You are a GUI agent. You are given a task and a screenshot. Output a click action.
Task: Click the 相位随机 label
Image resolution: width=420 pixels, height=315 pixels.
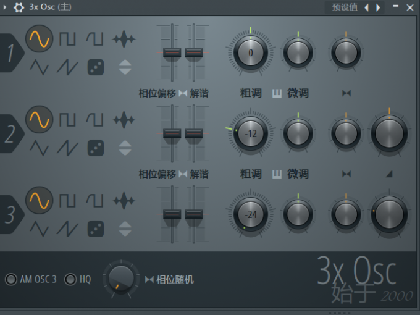pyautogui.click(x=175, y=280)
